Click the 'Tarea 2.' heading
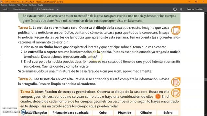Viewport: 207px width, 116px height. click(25, 79)
